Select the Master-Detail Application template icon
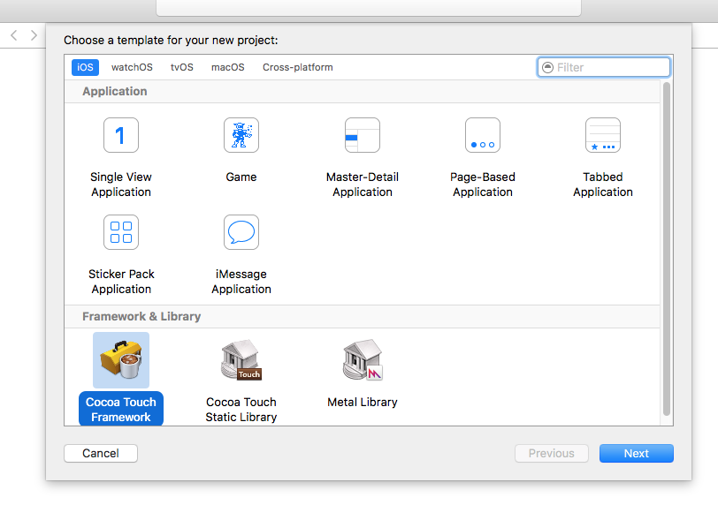 click(x=363, y=135)
